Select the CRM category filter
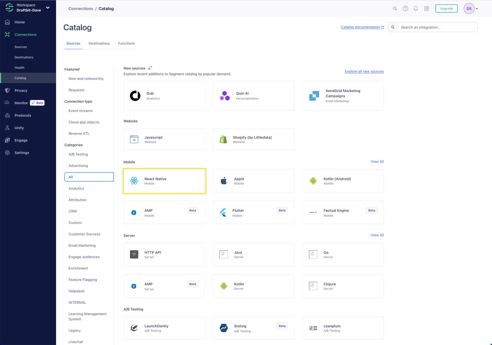The width and height of the screenshot is (492, 345). coord(73,212)
